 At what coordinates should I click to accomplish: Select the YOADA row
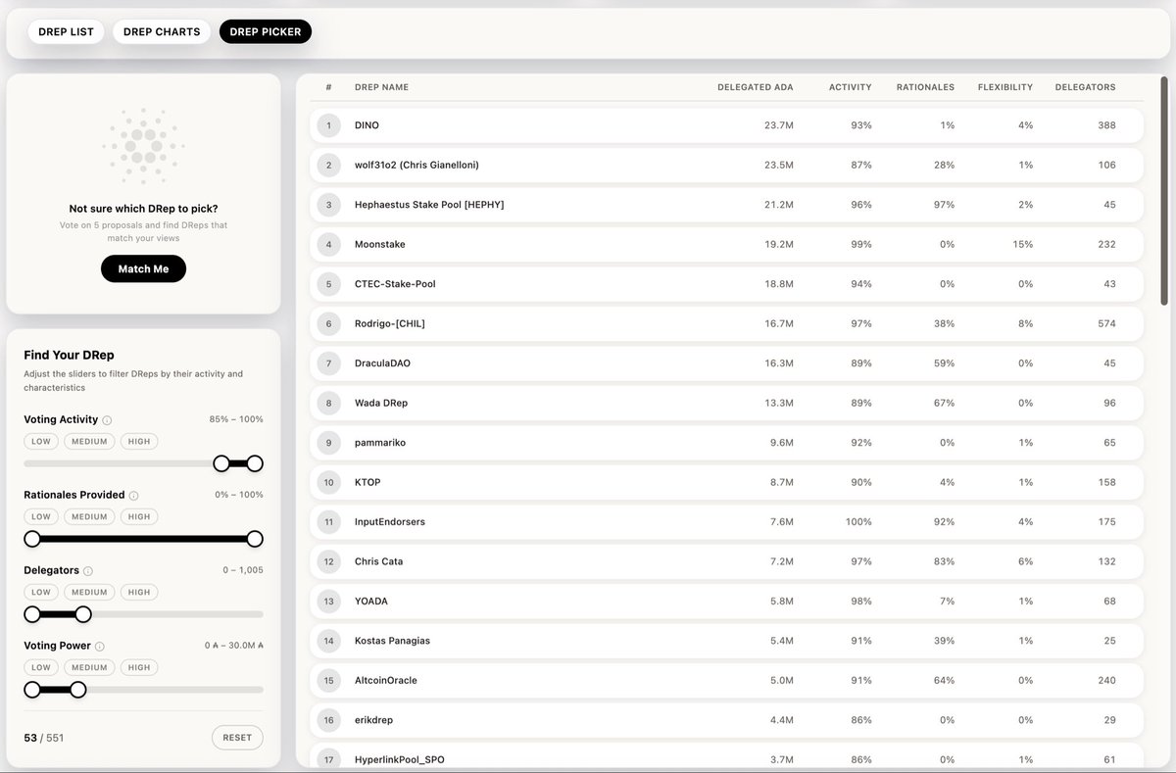tap(727, 602)
